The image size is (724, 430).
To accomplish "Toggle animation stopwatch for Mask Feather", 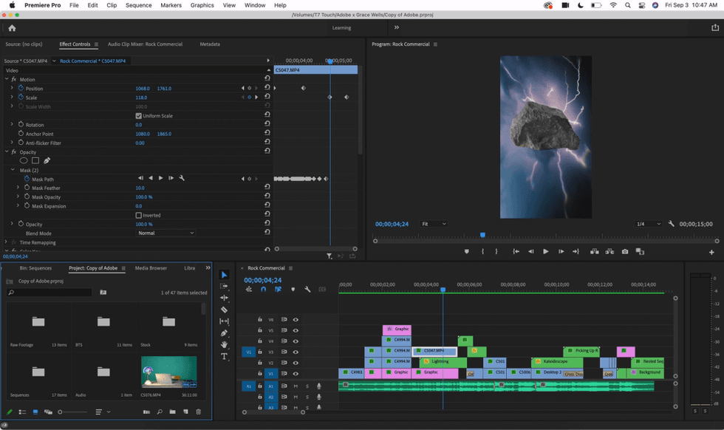I will tap(27, 188).
